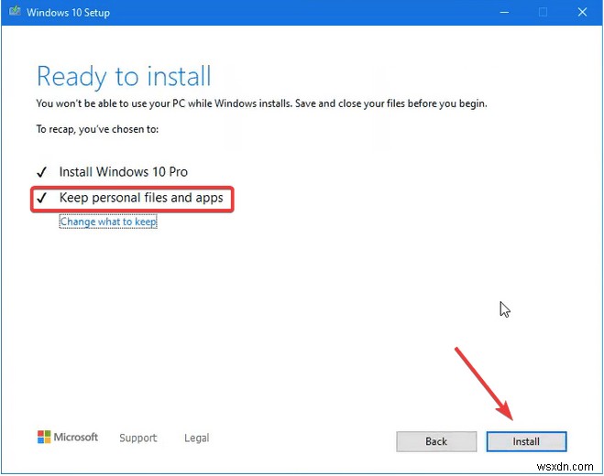Open the Support link

(137, 438)
